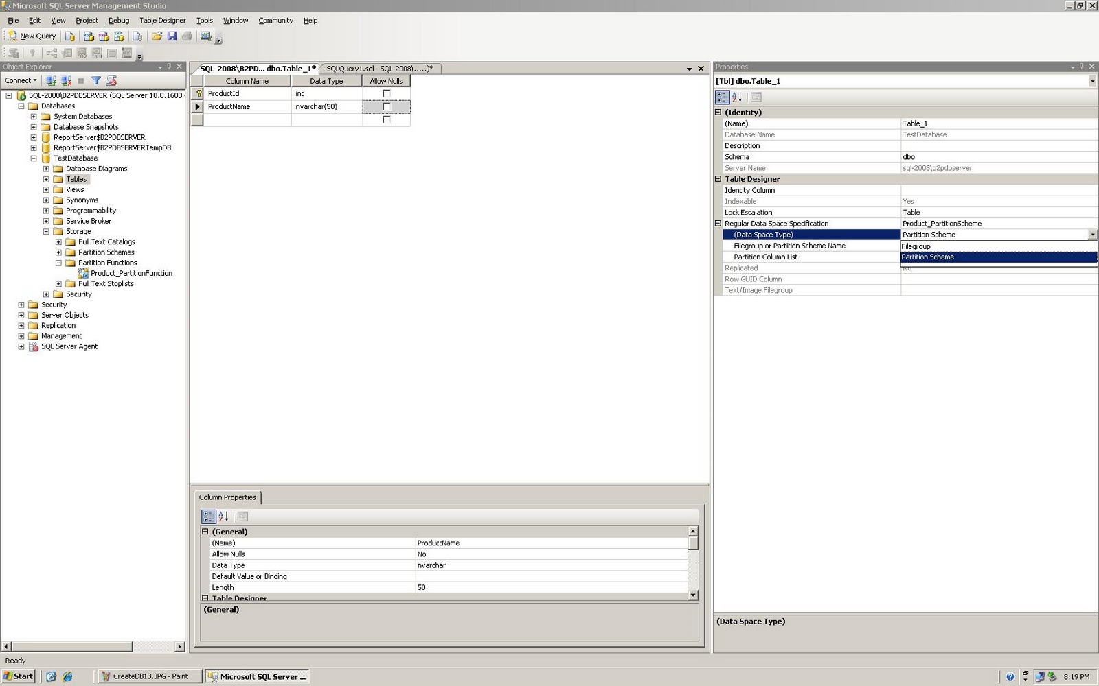Collapse the Partition Functions folder
Image resolution: width=1099 pixels, height=686 pixels.
coord(58,263)
